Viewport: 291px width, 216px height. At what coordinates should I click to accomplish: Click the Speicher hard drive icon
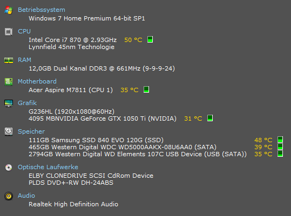(9, 131)
